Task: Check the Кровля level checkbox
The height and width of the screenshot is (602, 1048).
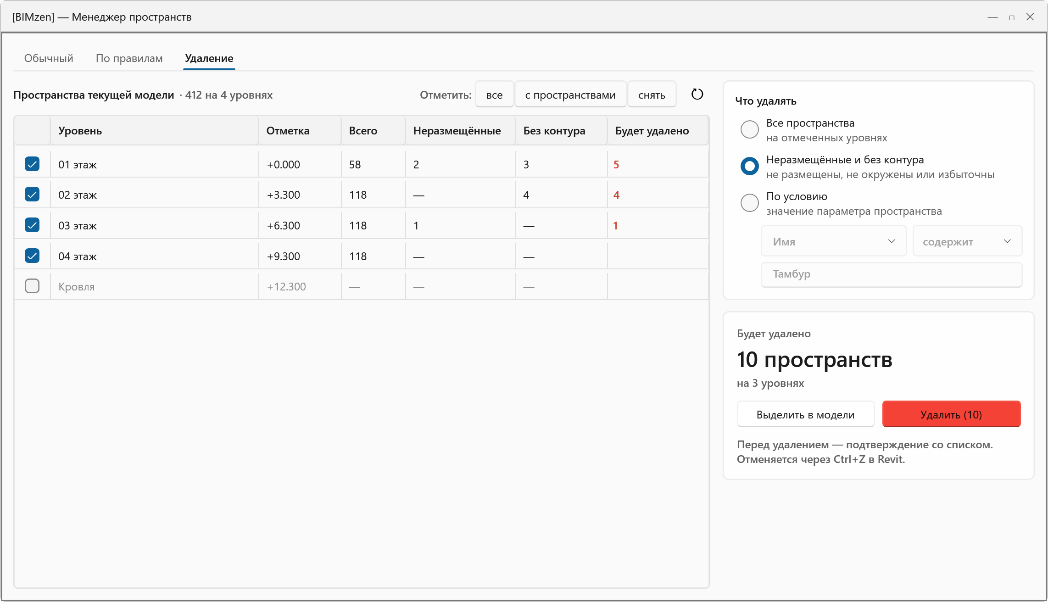Action: pos(32,286)
